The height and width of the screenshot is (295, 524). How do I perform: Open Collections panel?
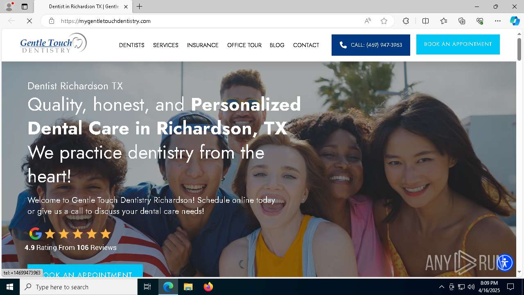(462, 21)
